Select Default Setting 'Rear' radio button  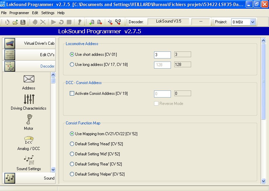72,164
